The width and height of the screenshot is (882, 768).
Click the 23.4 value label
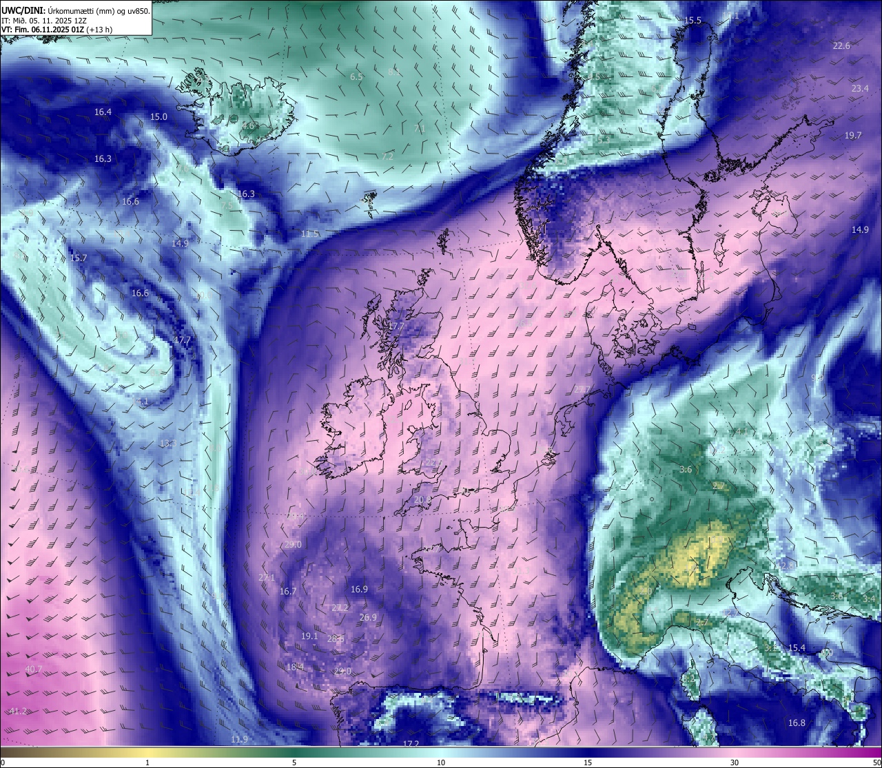[860, 88]
